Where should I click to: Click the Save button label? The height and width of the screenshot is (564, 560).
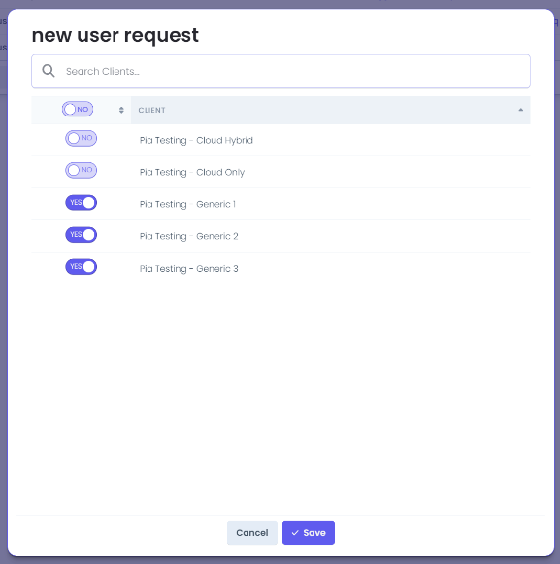pos(314,533)
